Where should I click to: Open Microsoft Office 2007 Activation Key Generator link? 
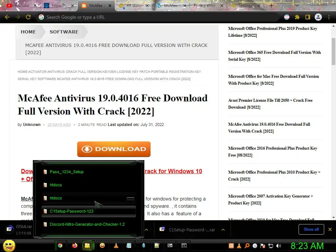(270, 200)
